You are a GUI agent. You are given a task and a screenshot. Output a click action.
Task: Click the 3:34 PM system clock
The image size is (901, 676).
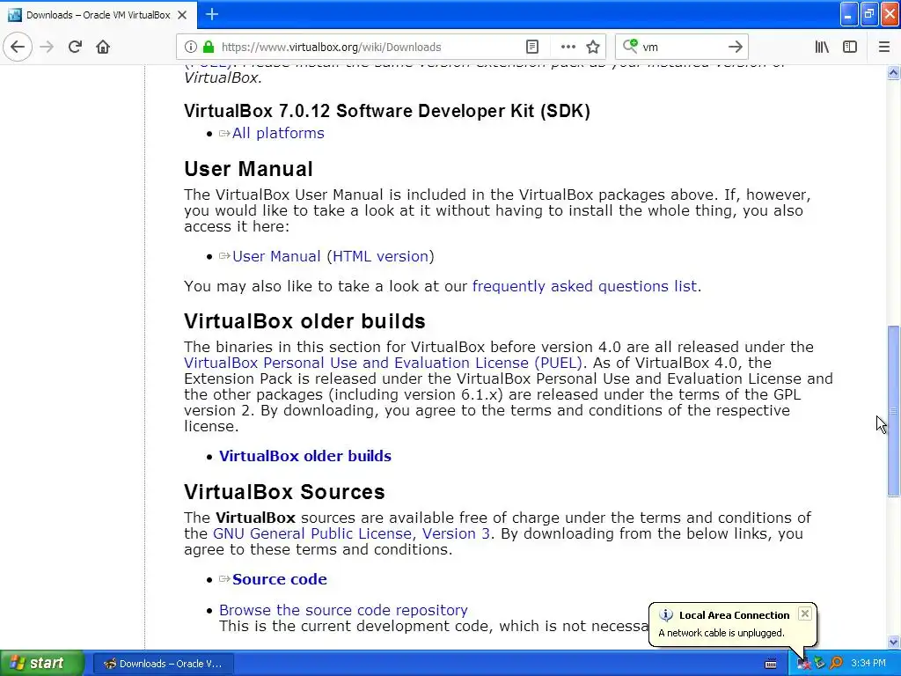(x=868, y=664)
